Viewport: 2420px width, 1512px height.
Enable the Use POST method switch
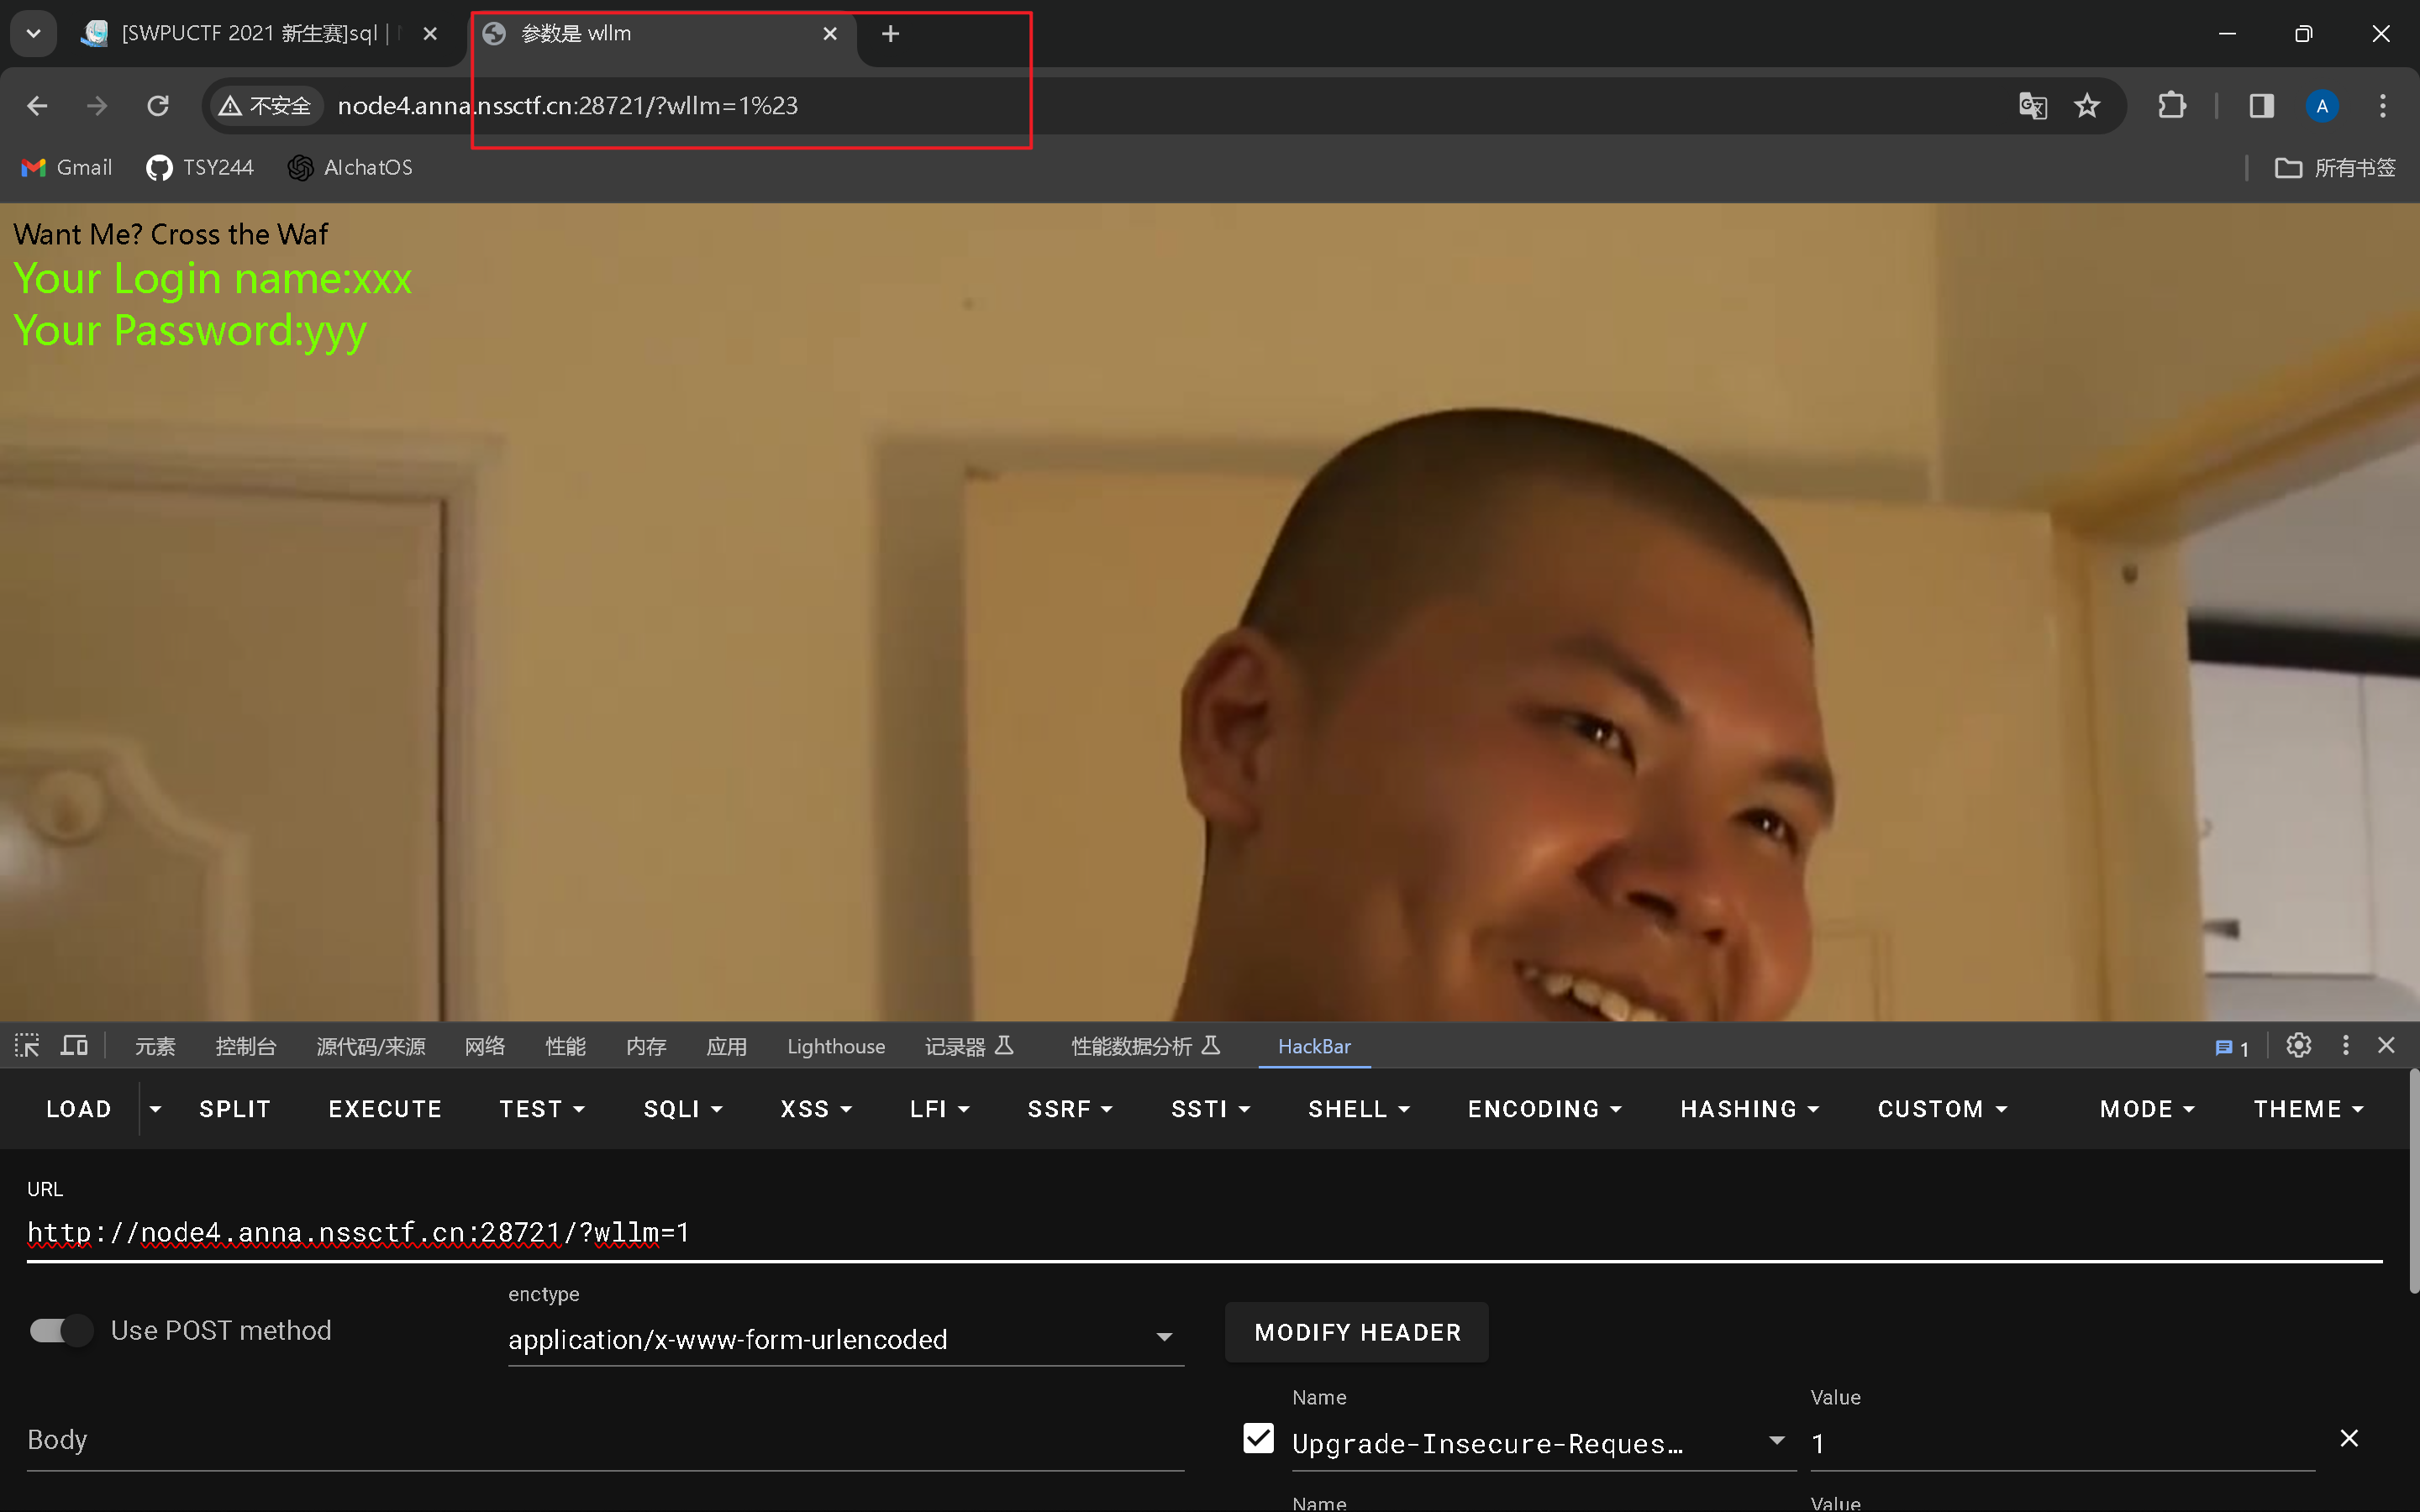[x=61, y=1331]
